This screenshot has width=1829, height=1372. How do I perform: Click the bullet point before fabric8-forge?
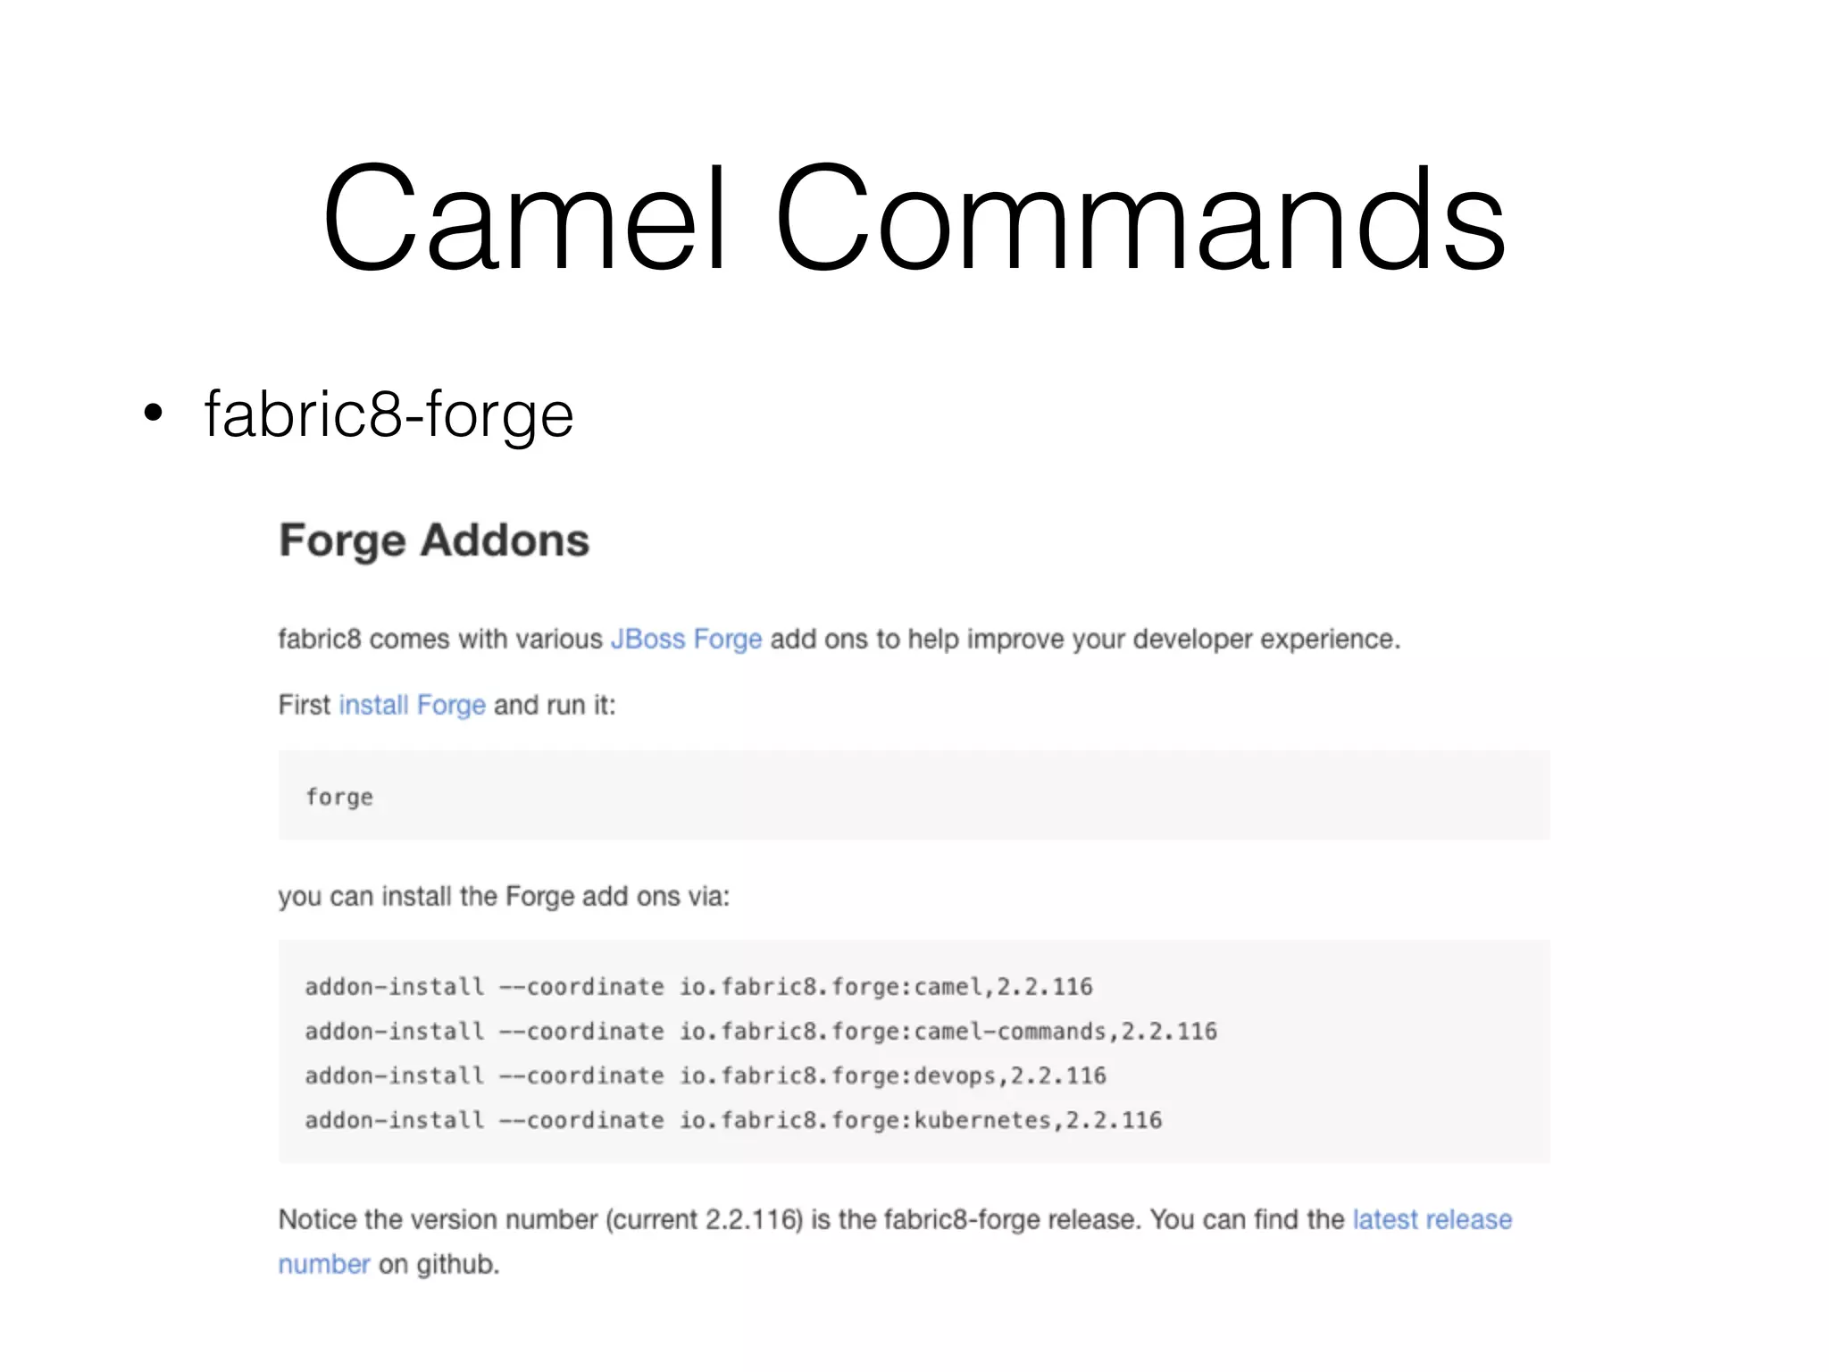[x=154, y=414]
